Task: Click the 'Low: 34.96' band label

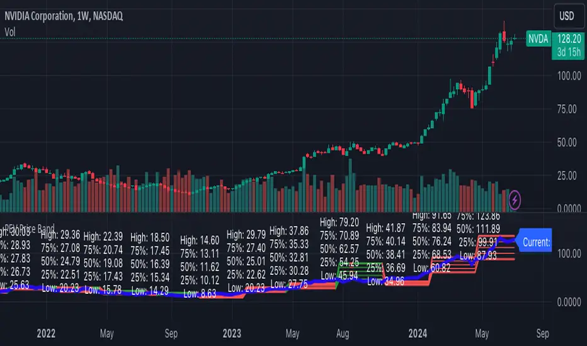Action: click(385, 281)
